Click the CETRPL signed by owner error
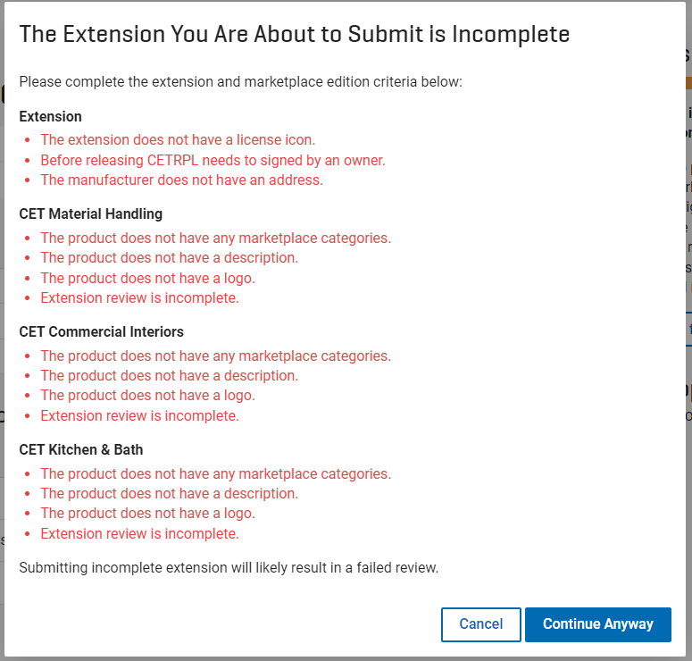This screenshot has width=692, height=661. (213, 160)
